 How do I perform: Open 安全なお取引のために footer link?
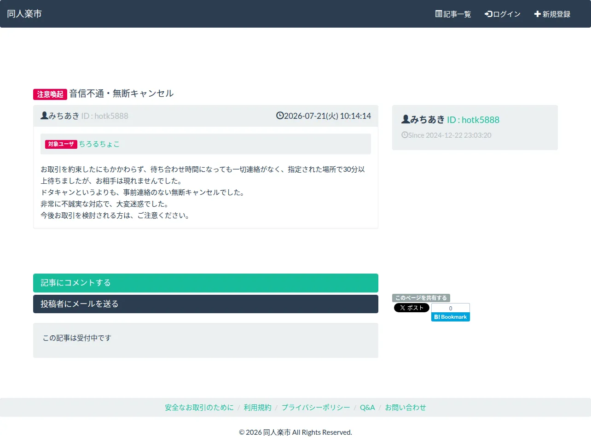199,408
